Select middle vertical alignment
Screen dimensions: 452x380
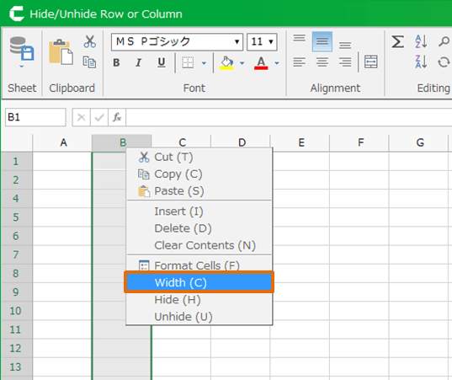(x=322, y=42)
